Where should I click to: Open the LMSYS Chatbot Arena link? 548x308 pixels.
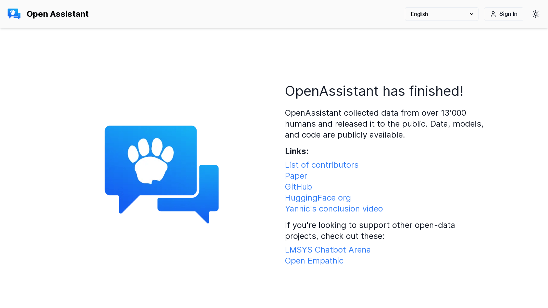pos(328,250)
